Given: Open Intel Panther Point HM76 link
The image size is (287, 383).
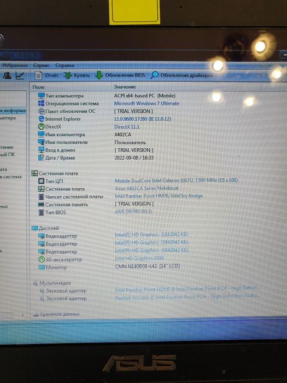Looking at the screenshot, I should pos(159,196).
